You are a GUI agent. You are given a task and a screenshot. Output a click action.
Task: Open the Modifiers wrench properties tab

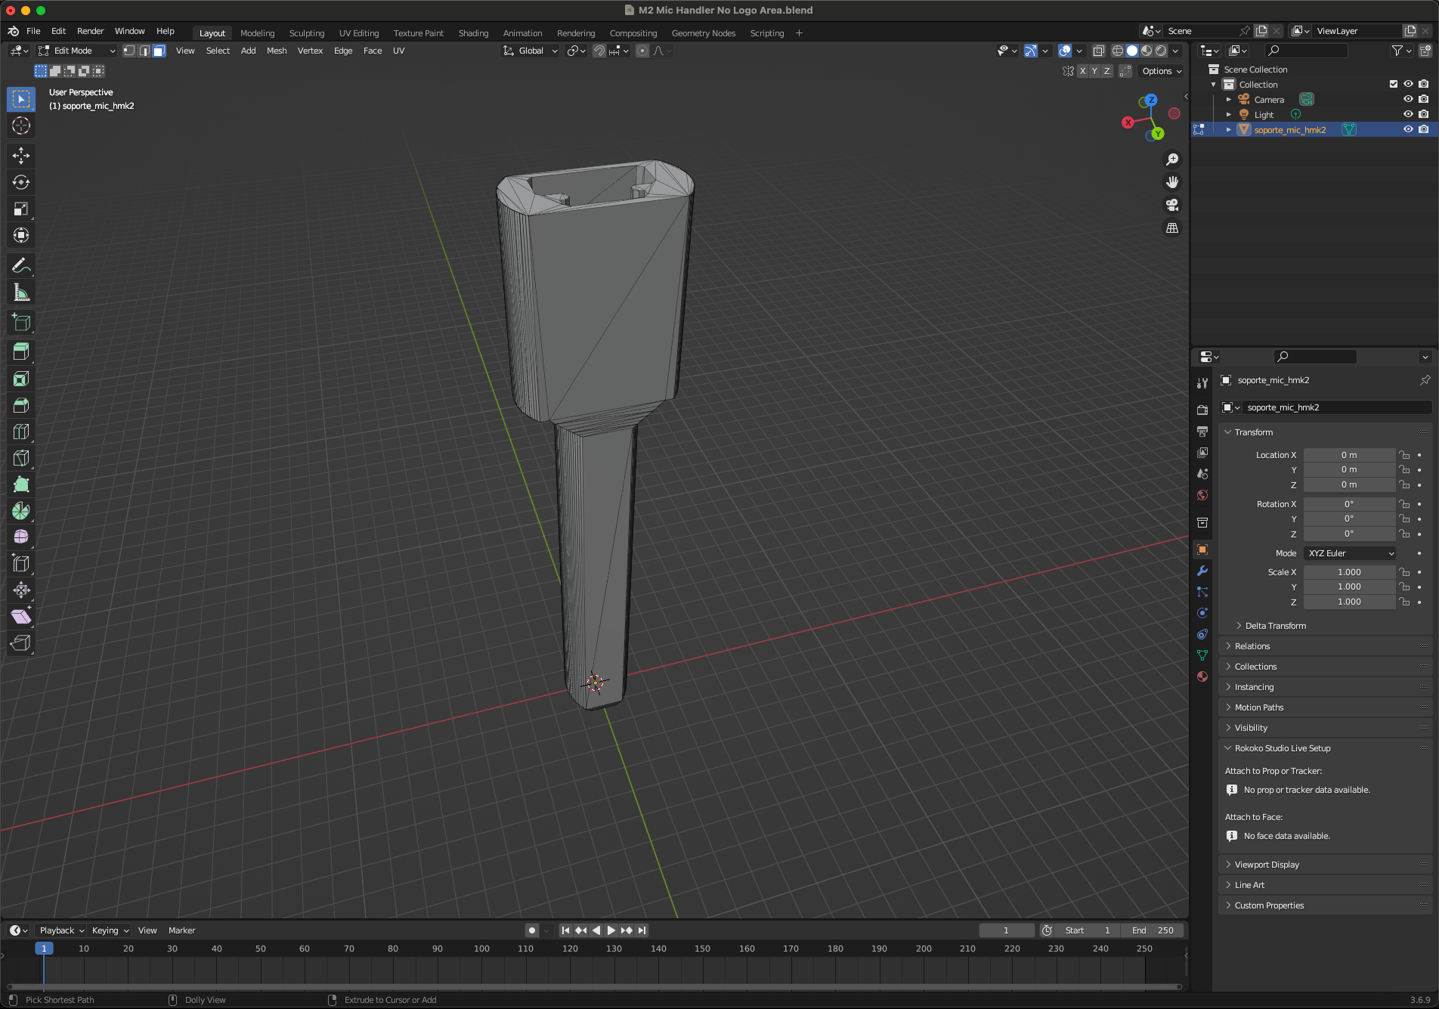[1202, 571]
